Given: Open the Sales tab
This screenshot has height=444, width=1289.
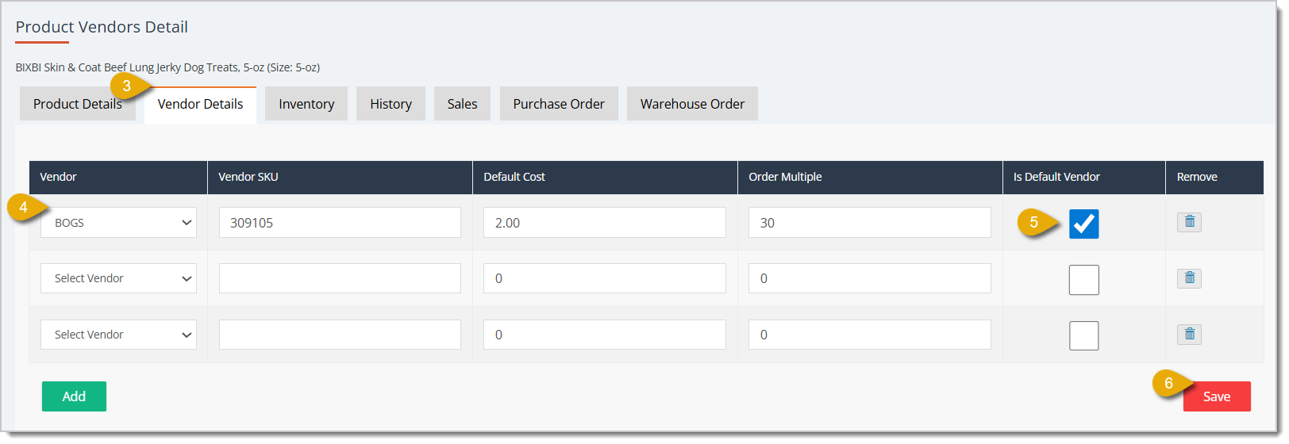Looking at the screenshot, I should pos(462,104).
